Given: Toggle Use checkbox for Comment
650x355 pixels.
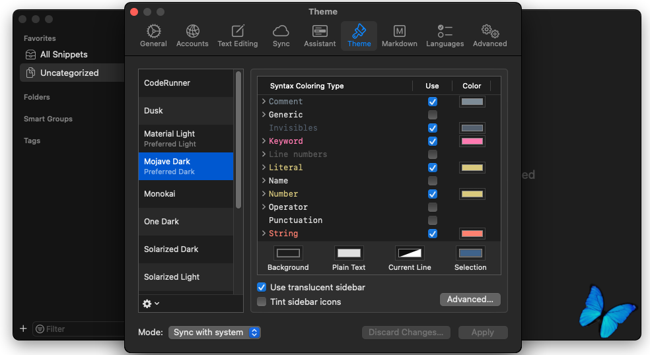Looking at the screenshot, I should 433,102.
